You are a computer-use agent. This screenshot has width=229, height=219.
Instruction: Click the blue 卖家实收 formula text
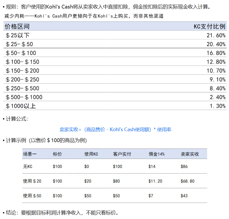(x=115, y=130)
